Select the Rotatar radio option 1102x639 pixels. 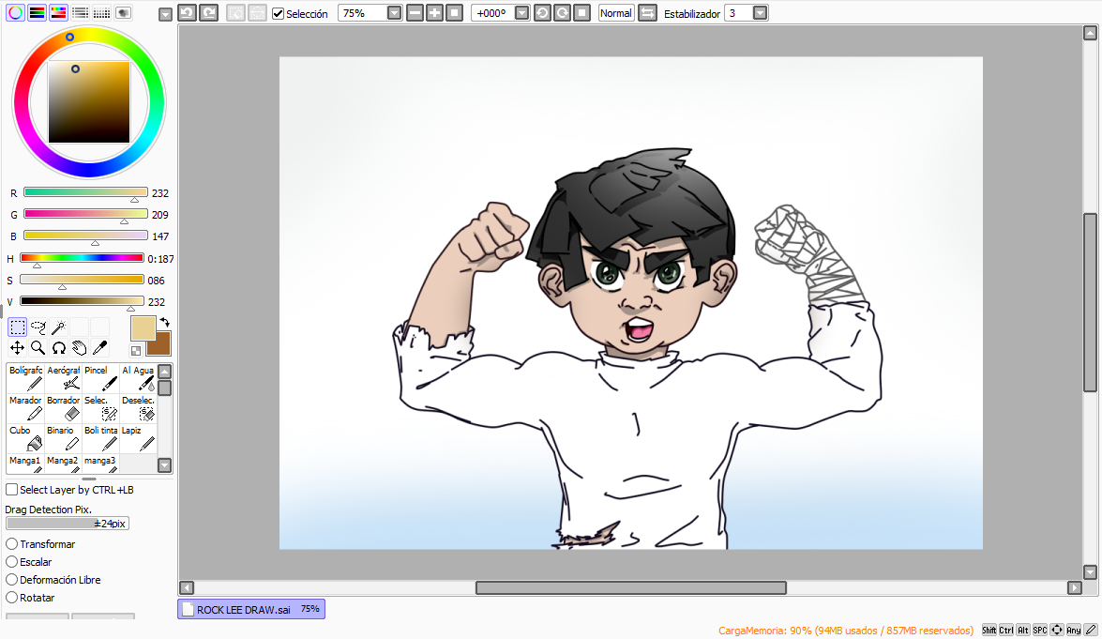(12, 598)
